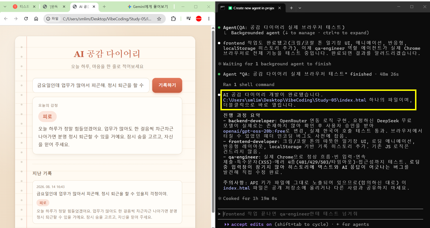Click the openai/gpt-oss-20b:free link text
The height and width of the screenshot is (228, 430).
point(254,131)
